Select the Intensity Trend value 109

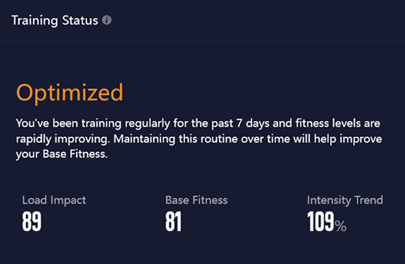pos(320,222)
